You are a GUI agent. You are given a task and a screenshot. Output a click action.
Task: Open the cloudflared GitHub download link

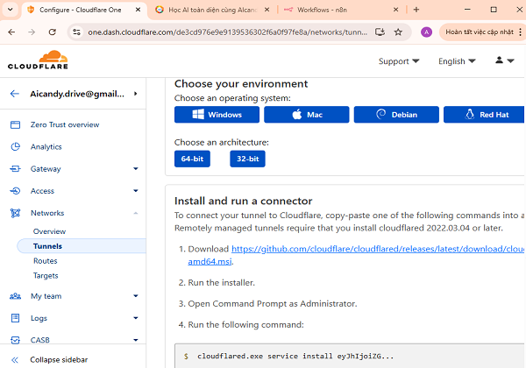377,249
